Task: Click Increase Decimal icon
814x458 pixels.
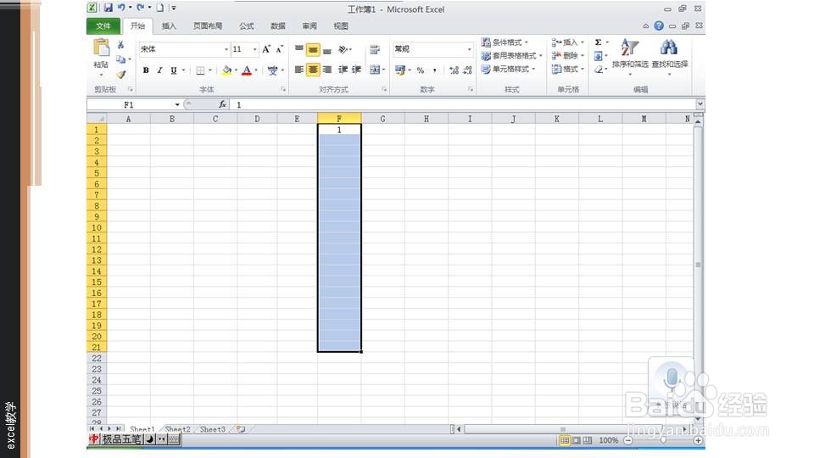Action: (454, 70)
